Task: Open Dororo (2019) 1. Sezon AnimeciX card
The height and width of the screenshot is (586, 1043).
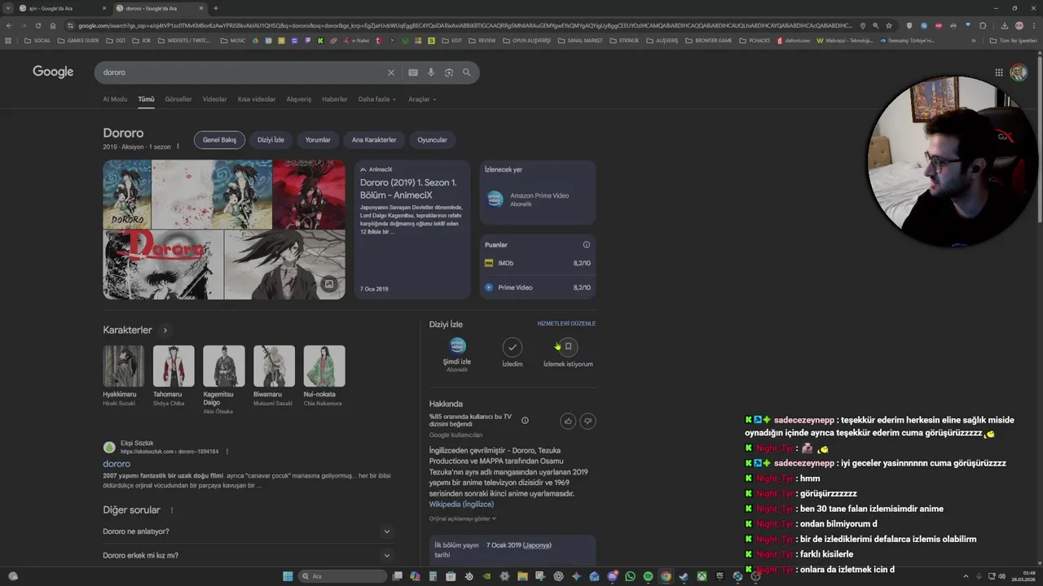Action: pyautogui.click(x=412, y=230)
